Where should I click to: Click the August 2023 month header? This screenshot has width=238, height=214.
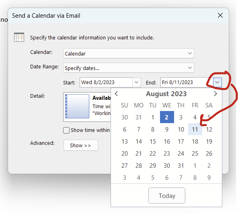[x=166, y=94]
